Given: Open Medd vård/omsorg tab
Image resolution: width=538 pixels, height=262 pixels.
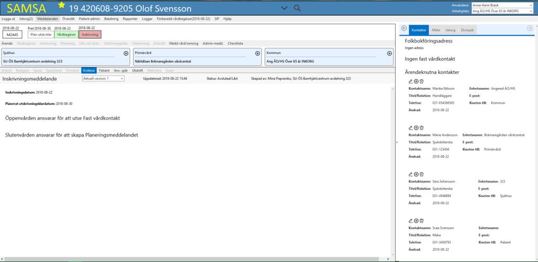Looking at the screenshot, I should (183, 44).
